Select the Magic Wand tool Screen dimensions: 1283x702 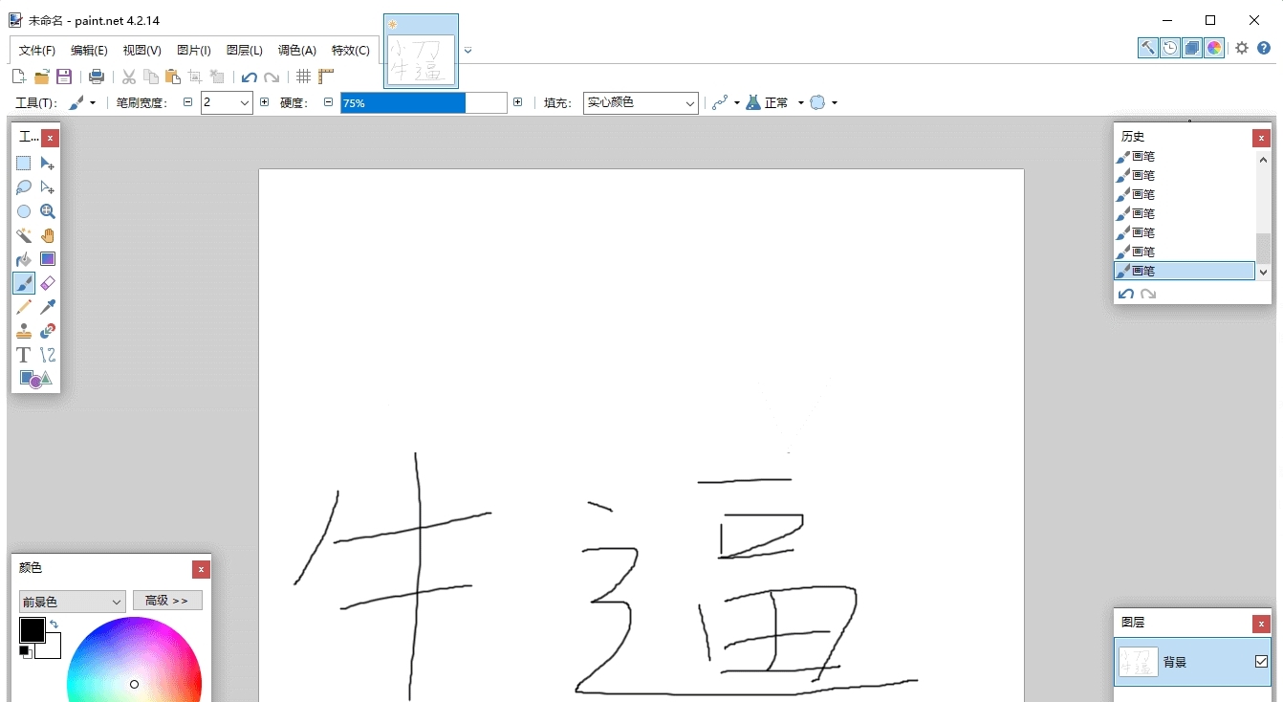click(x=23, y=235)
